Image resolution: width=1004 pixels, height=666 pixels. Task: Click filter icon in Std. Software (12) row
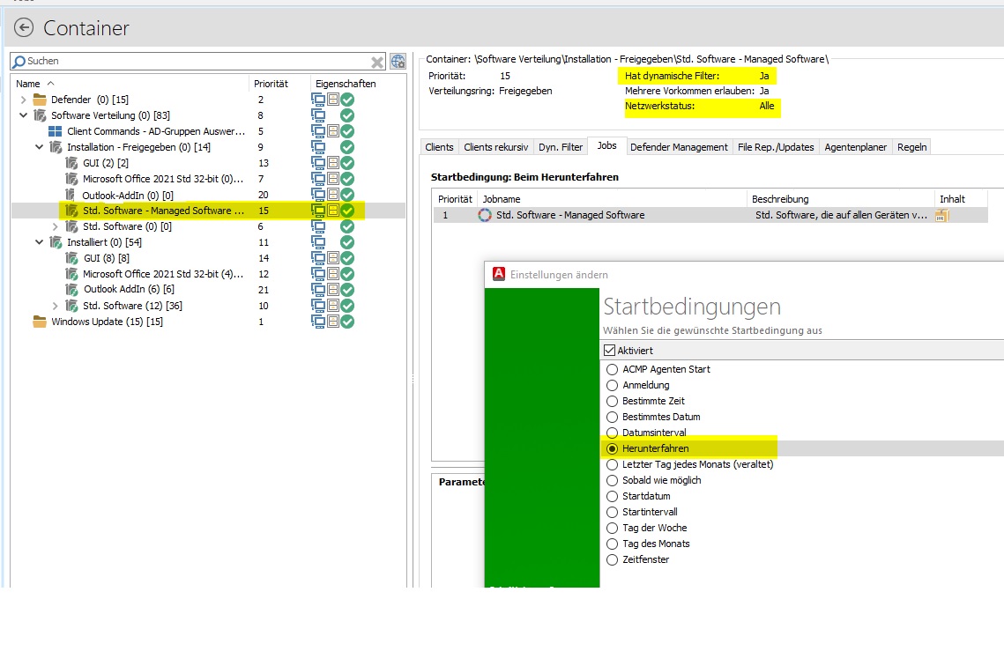[333, 305]
